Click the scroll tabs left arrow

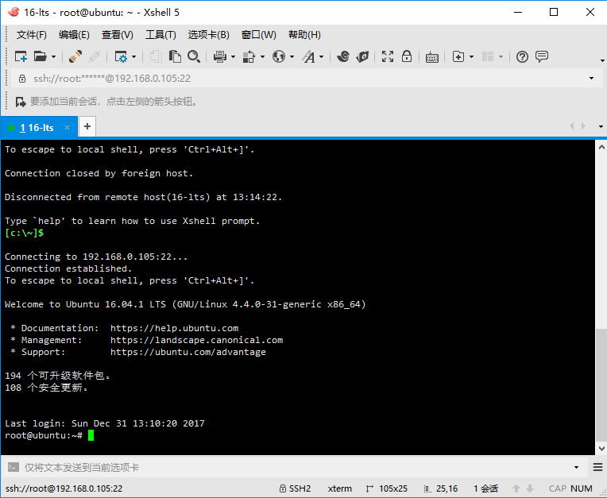[x=572, y=126]
